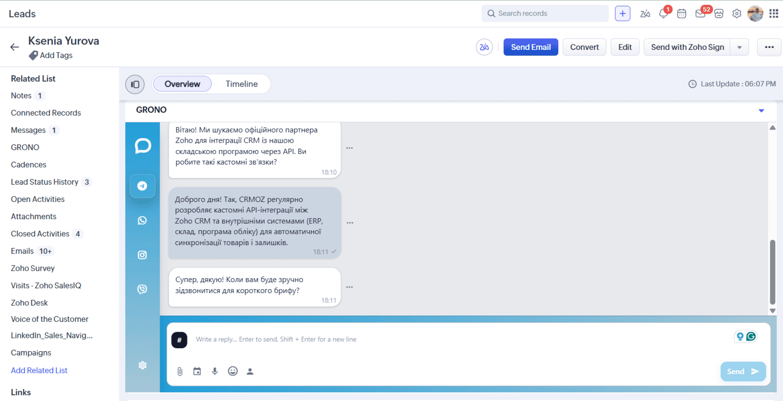Open the setup gear icon in top bar
783x401 pixels.
[x=737, y=14]
